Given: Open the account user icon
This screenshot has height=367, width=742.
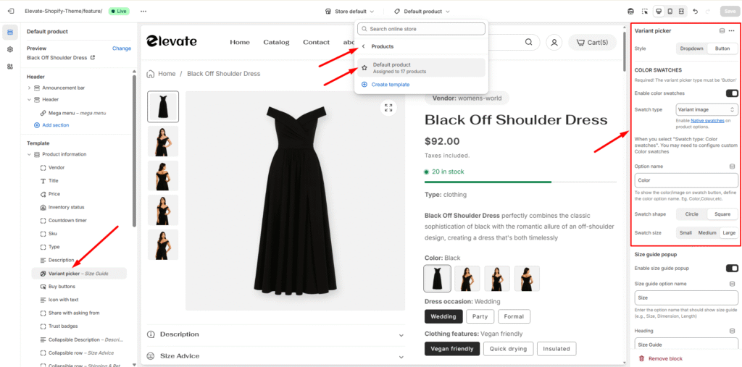Looking at the screenshot, I should click(554, 43).
